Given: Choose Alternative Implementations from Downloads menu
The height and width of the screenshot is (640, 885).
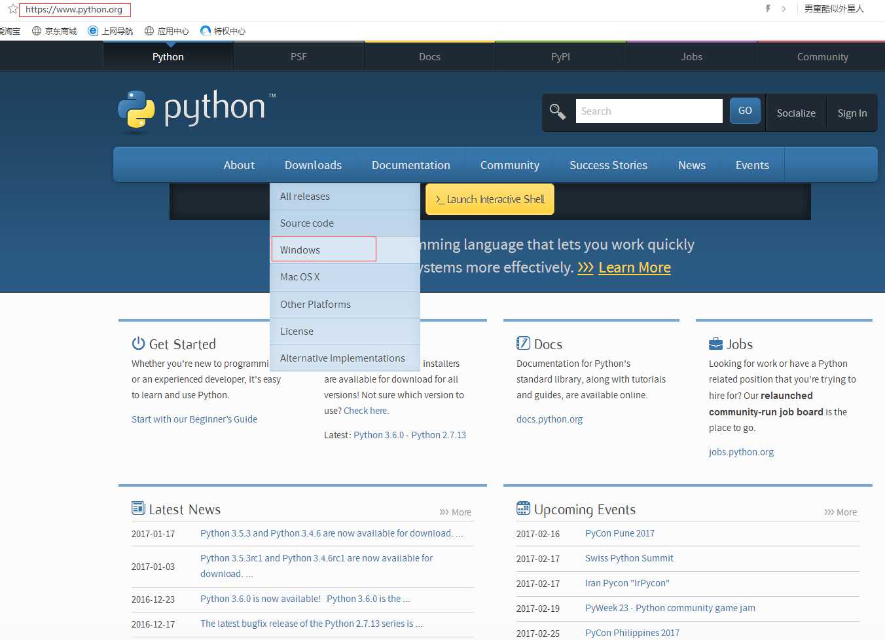Looking at the screenshot, I should pyautogui.click(x=345, y=358).
